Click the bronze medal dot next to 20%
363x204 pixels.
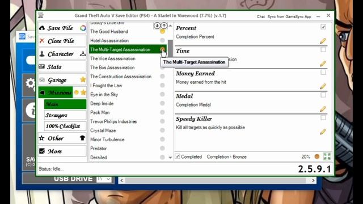[317, 156]
